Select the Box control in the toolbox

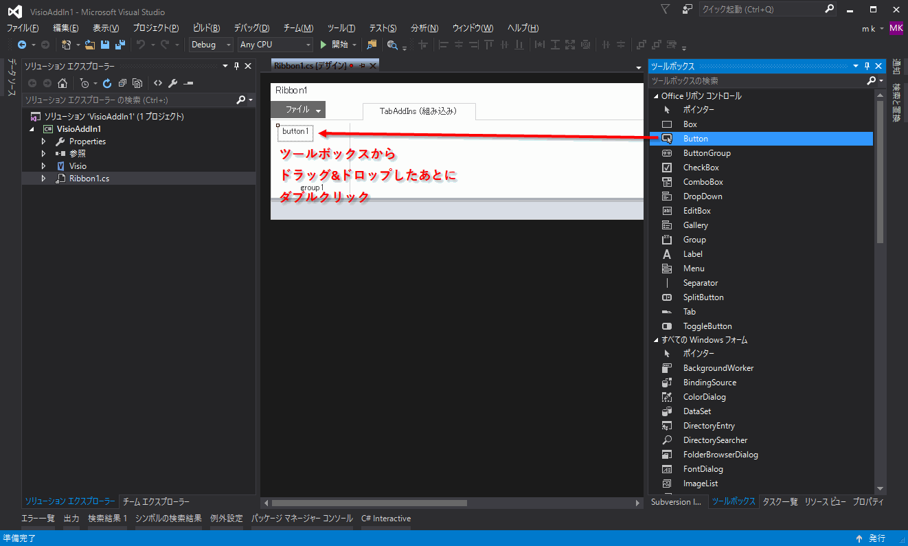761,124
